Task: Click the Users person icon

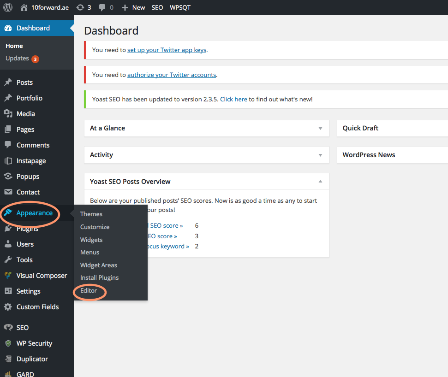Action: tap(8, 244)
